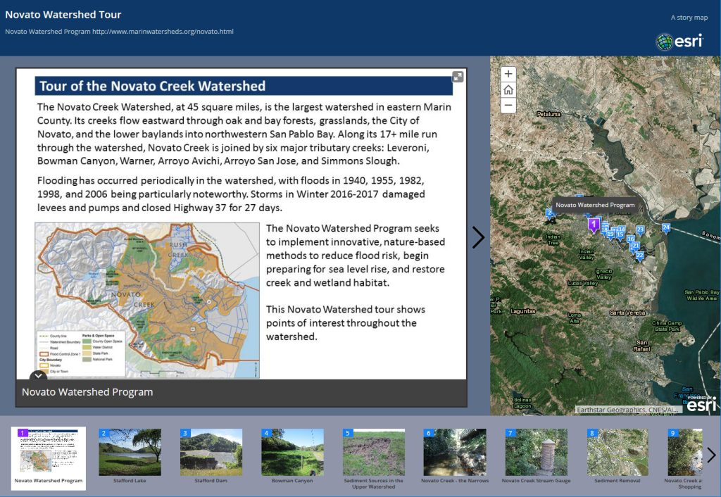Select map marker 24 near San Pablo Bay
Image resolution: width=721 pixels, height=497 pixels.
point(666,227)
